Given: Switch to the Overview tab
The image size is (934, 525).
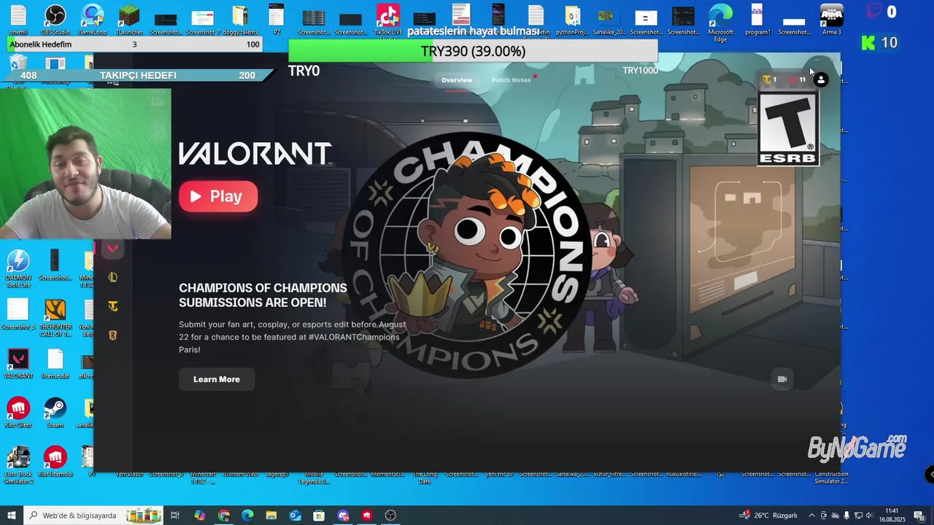Looking at the screenshot, I should [x=457, y=80].
